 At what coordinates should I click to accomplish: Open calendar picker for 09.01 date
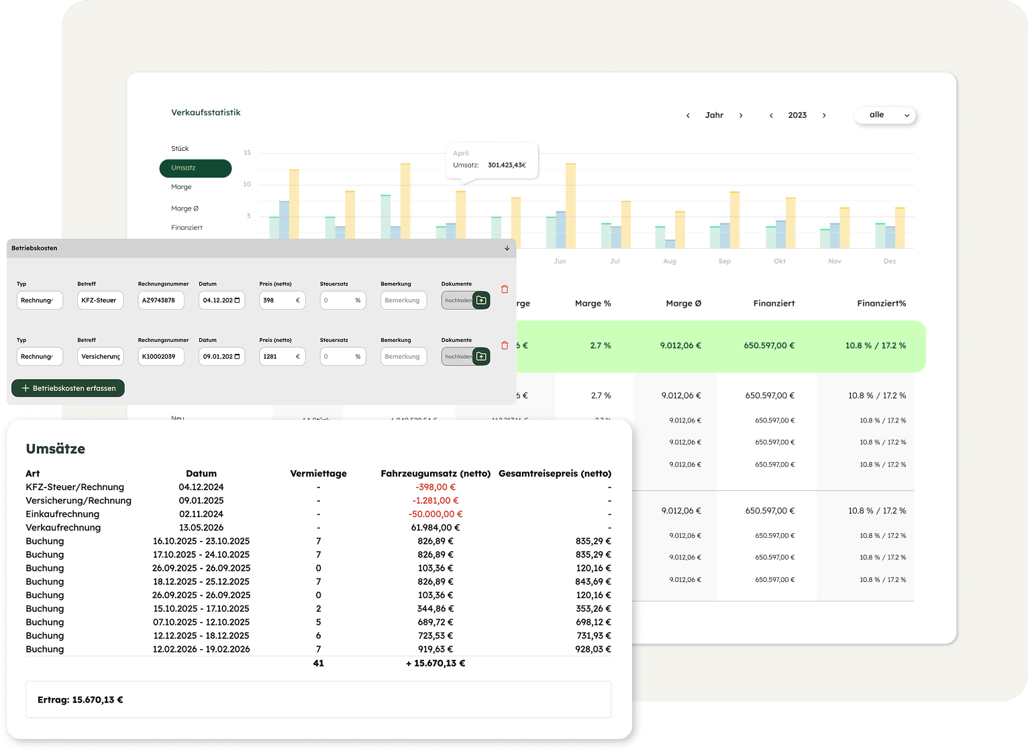(x=237, y=357)
